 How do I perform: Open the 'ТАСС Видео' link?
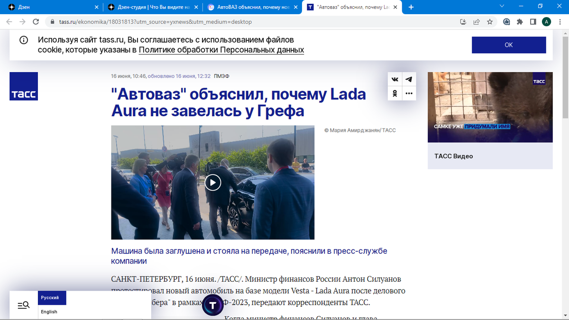454,156
